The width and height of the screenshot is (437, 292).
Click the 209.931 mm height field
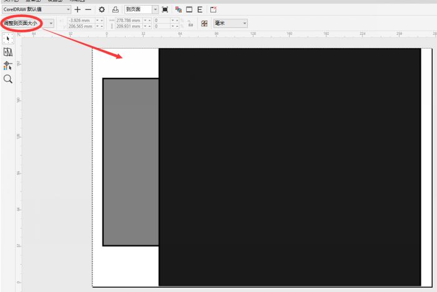pos(129,26)
